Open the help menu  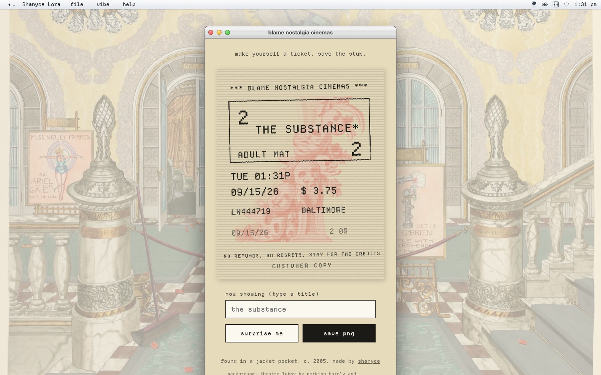(x=129, y=4)
